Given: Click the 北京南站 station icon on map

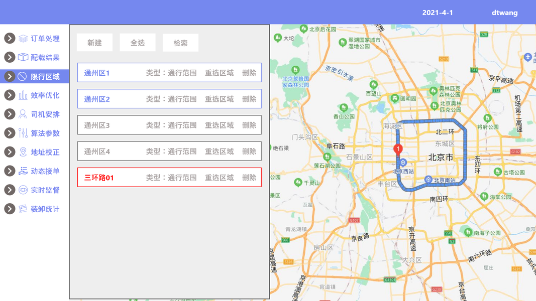Looking at the screenshot, I should pyautogui.click(x=428, y=179).
